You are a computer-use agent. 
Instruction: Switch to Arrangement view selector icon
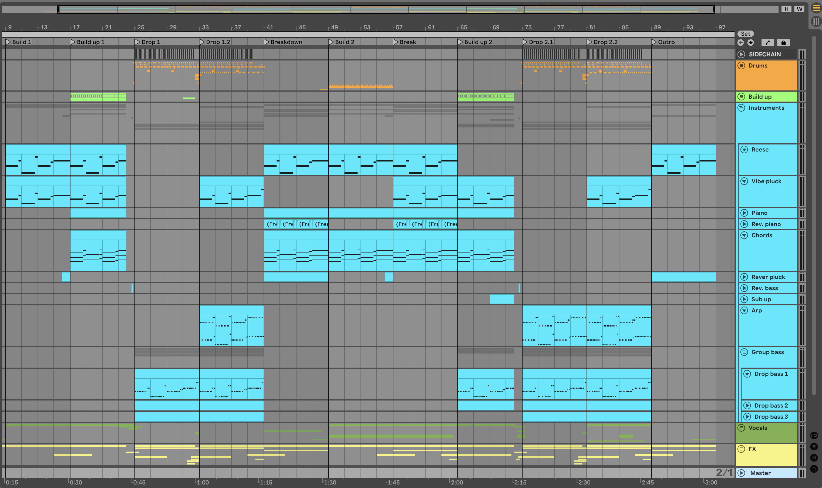click(816, 8)
